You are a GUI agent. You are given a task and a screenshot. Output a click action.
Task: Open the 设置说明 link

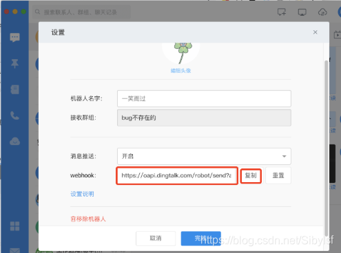coord(82,194)
